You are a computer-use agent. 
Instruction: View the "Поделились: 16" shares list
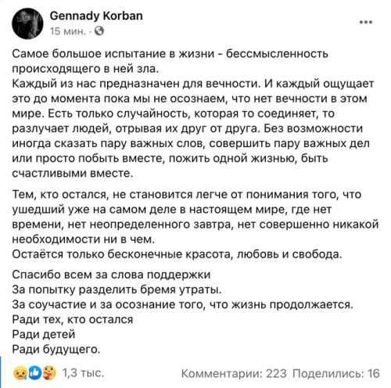pyautogui.click(x=336, y=374)
